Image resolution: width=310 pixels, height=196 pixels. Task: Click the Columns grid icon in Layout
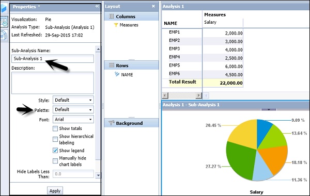112,17
